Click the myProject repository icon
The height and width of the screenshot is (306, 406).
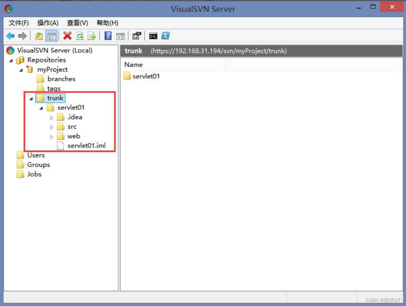click(x=30, y=69)
